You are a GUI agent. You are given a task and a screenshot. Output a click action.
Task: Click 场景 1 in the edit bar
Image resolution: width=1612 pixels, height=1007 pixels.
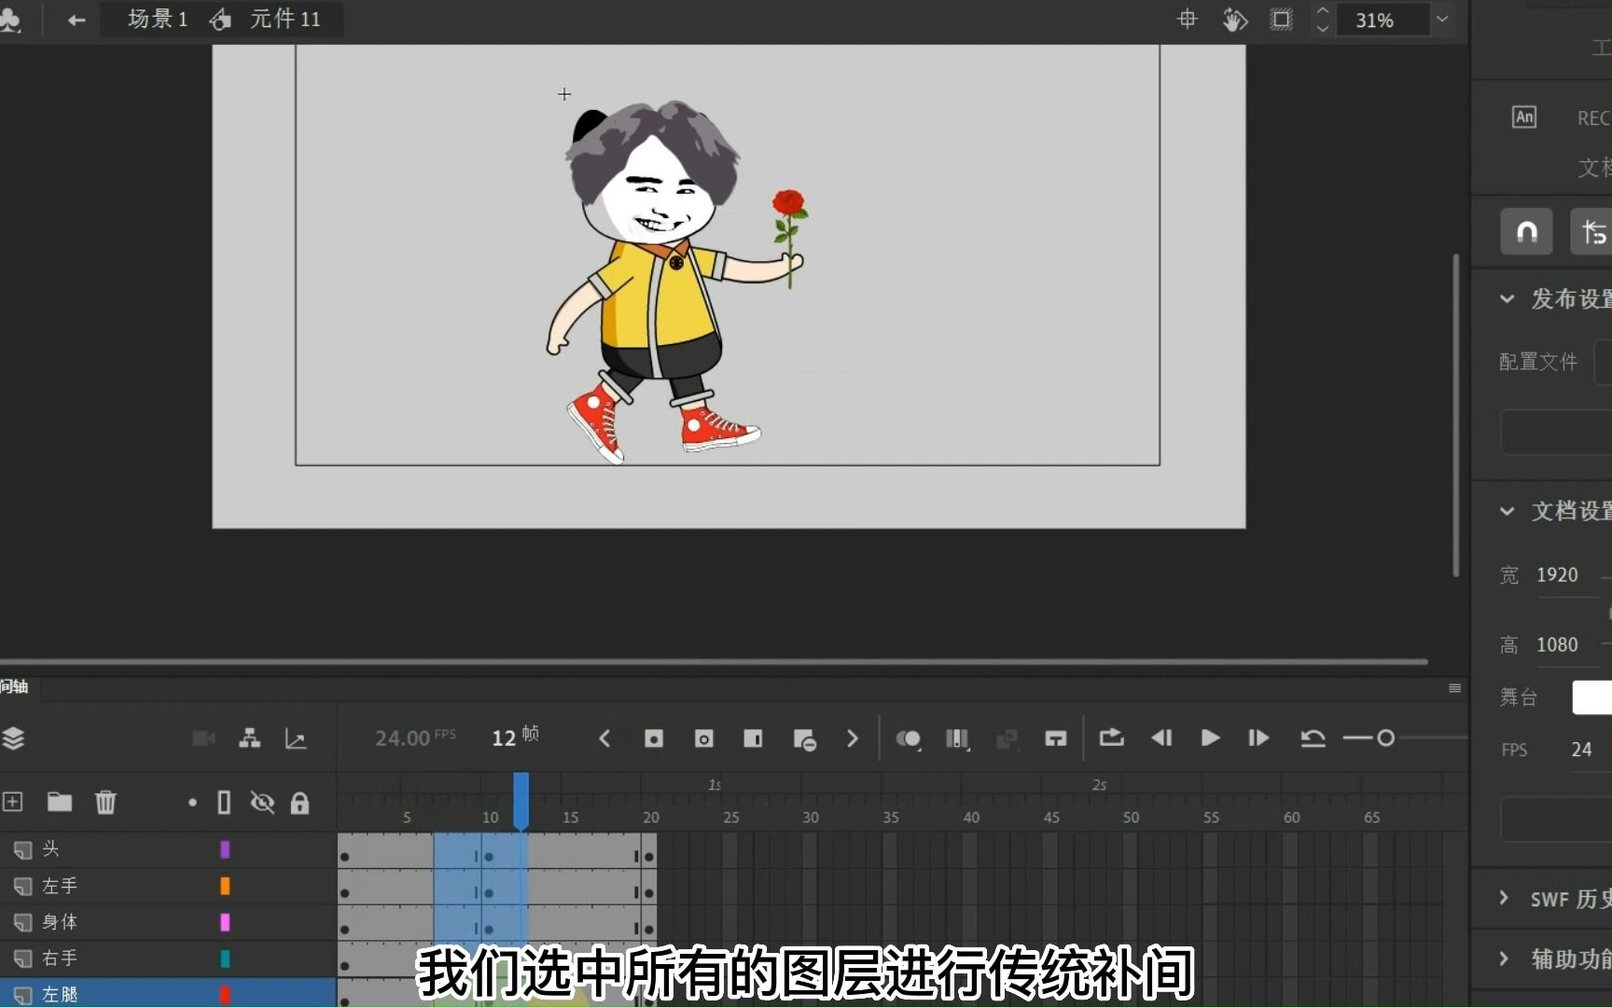pyautogui.click(x=154, y=19)
